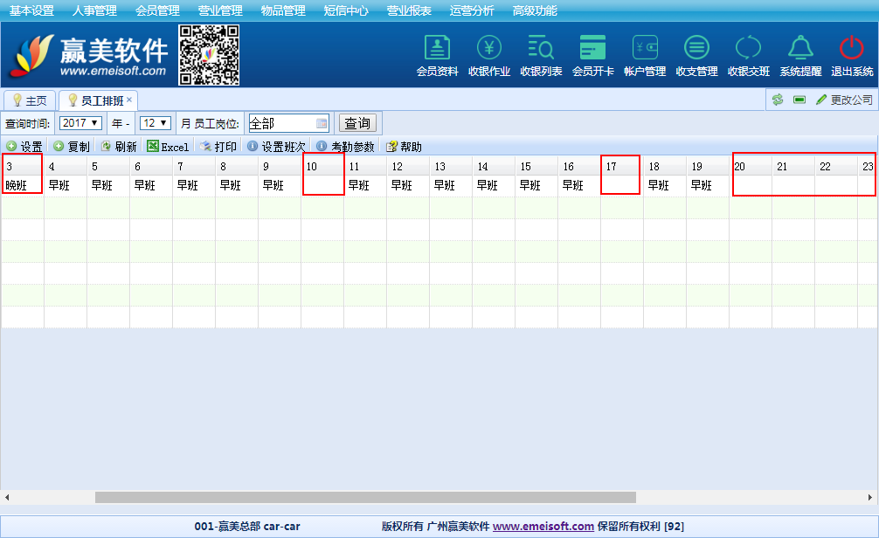Click 设置班次 in the toolbar

pos(276,147)
